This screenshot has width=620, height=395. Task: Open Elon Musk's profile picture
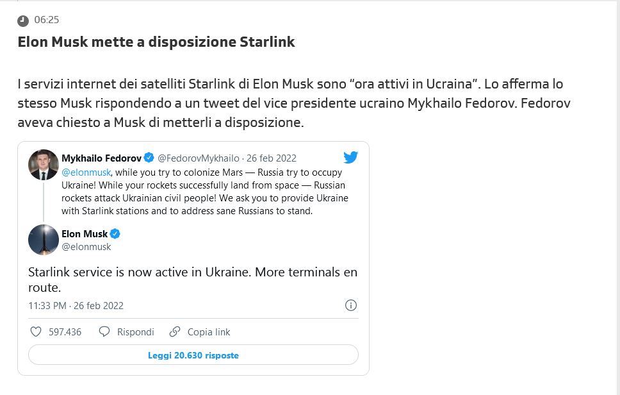pos(44,240)
